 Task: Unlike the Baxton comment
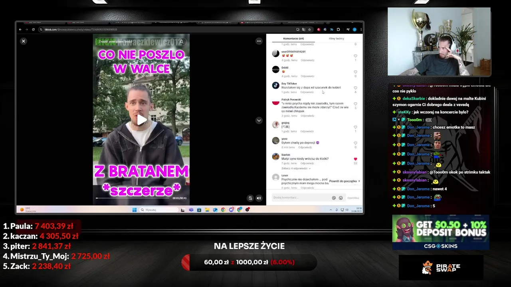pos(355,159)
